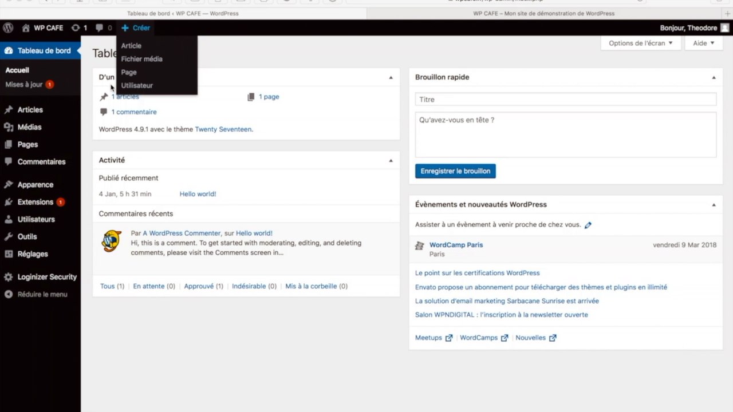The width and height of the screenshot is (733, 412).
Task: Open the Options de l'écran dropdown
Action: click(x=641, y=43)
